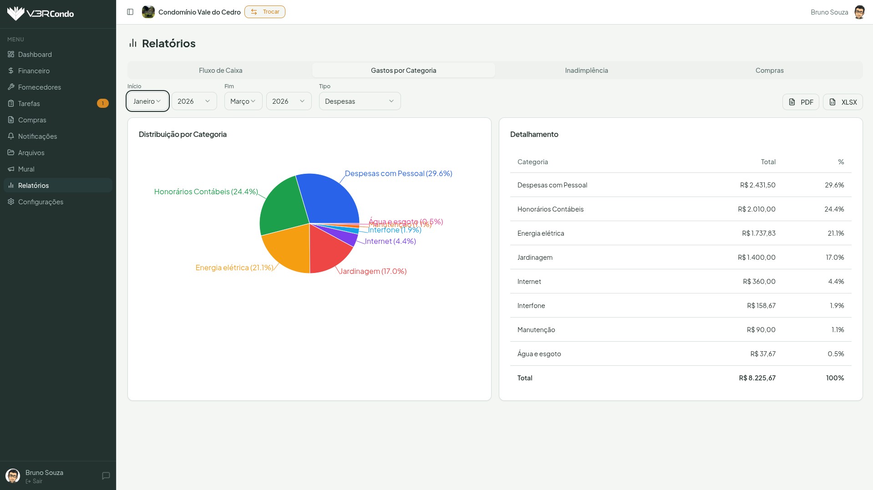Screen dimensions: 873x490
Task: Click the Dashboard grid icon
Action: [11, 54]
